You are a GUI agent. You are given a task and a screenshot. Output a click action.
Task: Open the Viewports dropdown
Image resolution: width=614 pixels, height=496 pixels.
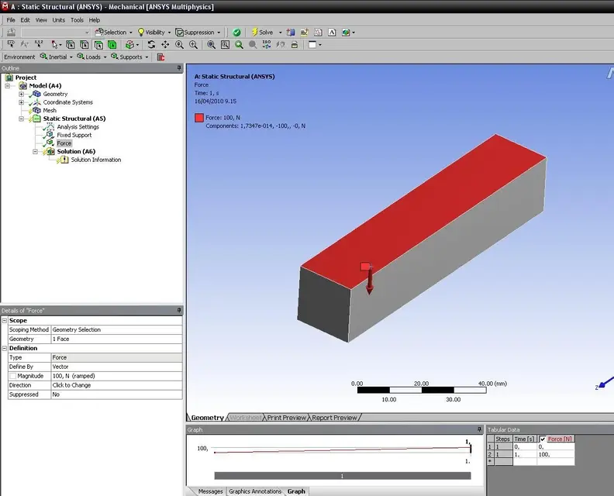315,45
